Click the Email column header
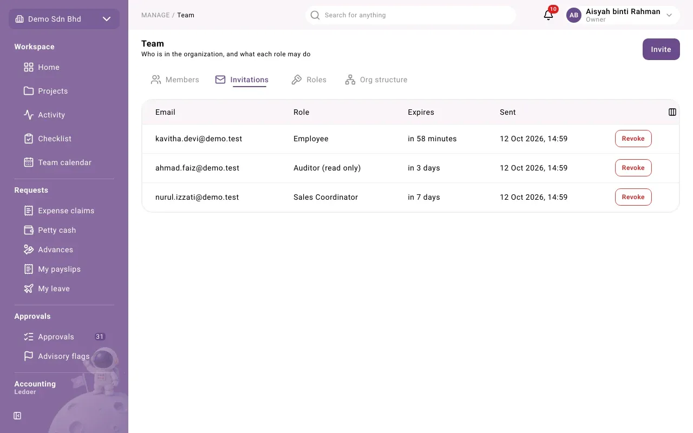Screen dimensions: 693x433 tap(165, 112)
